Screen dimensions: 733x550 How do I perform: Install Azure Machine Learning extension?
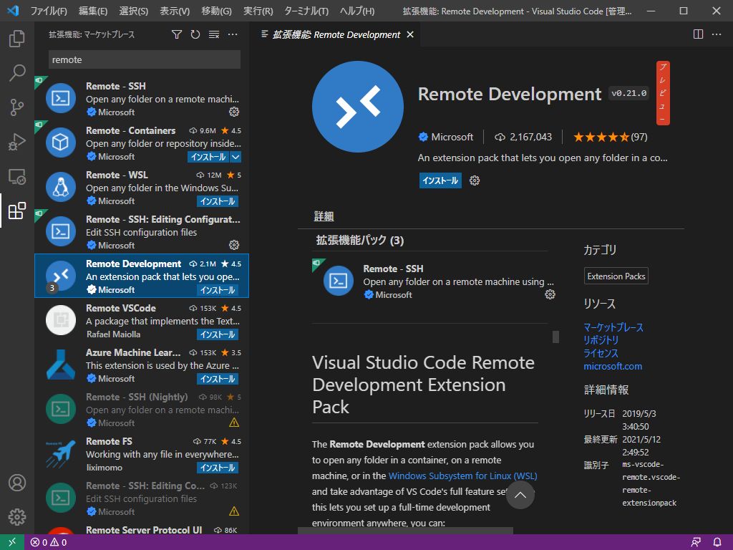point(218,379)
